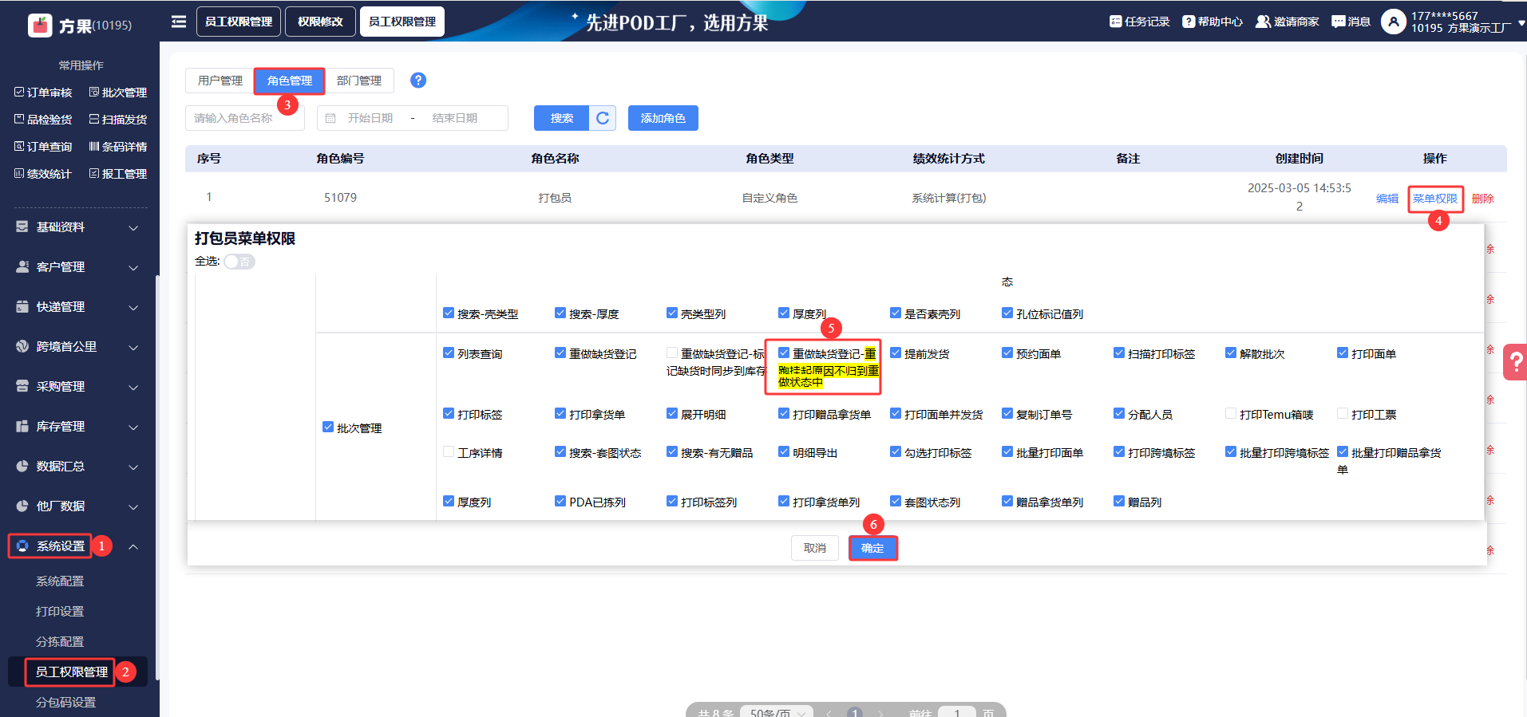This screenshot has width=1527, height=717.
Task: Click the 结束日期 date field
Action: (455, 118)
